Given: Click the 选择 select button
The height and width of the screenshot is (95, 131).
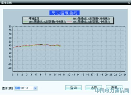Looking at the screenshot, I should coord(94,88).
